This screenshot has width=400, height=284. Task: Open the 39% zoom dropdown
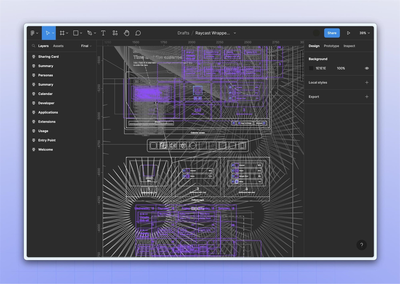(365, 33)
